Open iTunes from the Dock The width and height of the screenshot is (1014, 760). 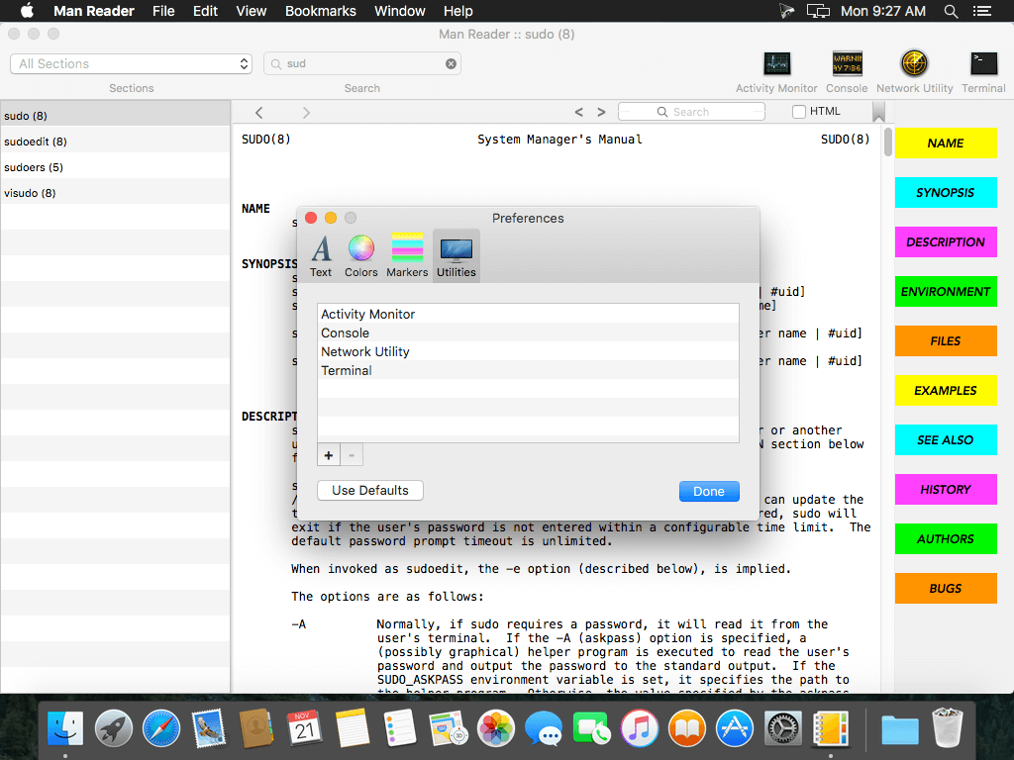tap(640, 729)
